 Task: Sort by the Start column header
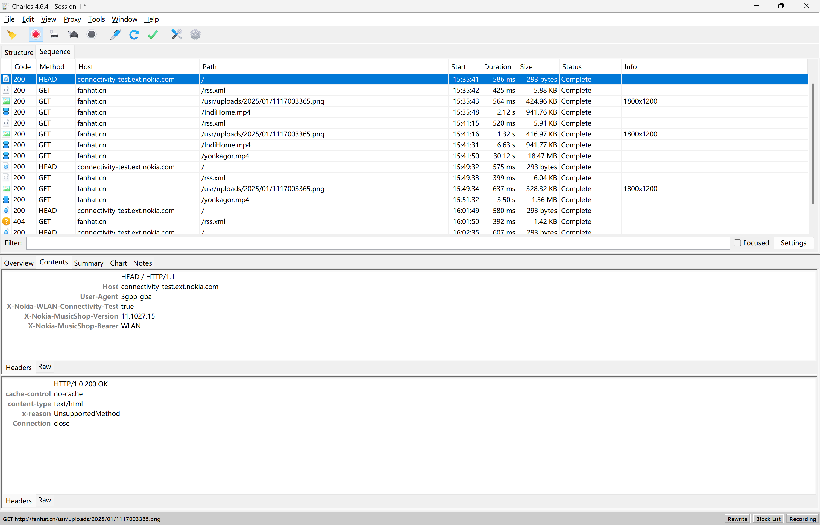[x=464, y=67]
